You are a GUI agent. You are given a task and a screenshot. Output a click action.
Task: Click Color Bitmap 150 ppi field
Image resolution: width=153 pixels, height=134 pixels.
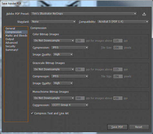(80, 41)
